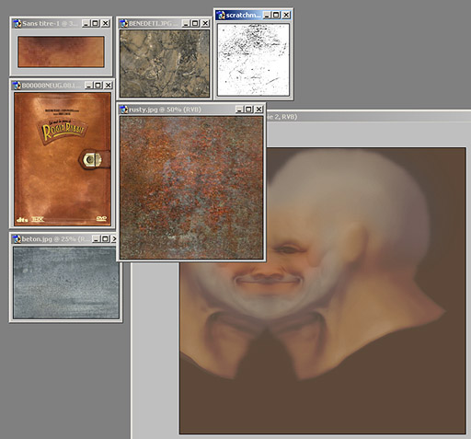
Task: Select the 'rusty.jpg @ 50% (RVB)' title
Action: [165, 110]
